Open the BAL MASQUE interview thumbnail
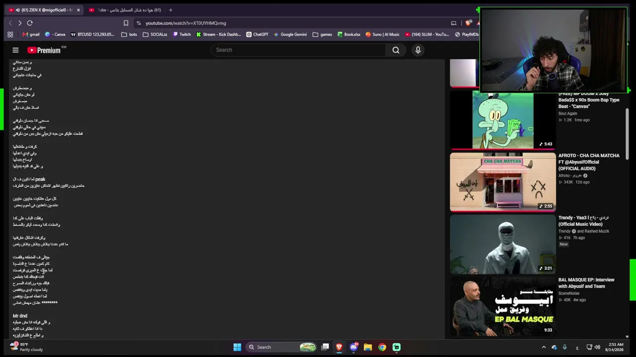The height and width of the screenshot is (357, 636). 503,306
